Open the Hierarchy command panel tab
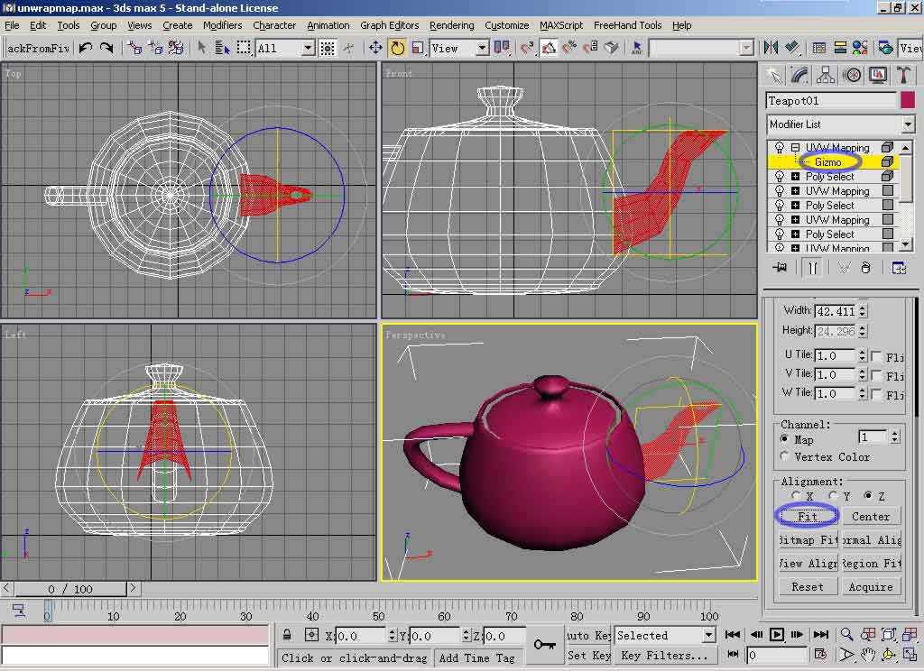924x671 pixels. pos(825,75)
